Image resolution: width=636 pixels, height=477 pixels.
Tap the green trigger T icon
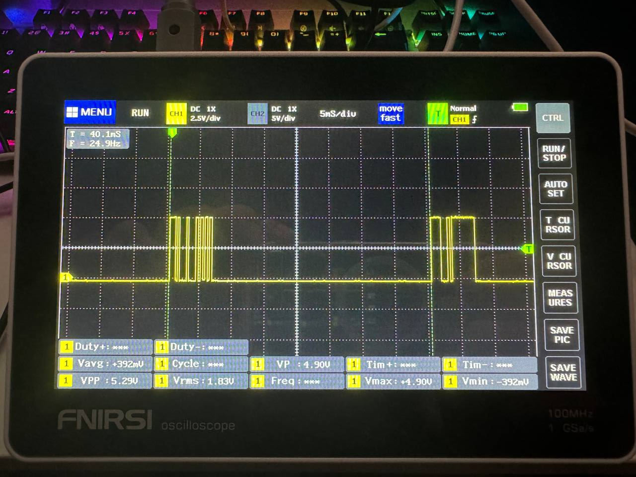tap(437, 114)
